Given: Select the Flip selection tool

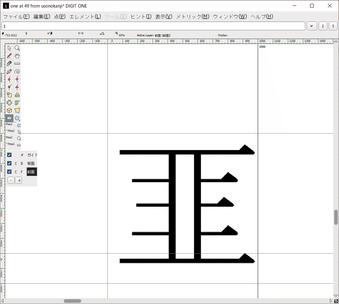Looking at the screenshot, I should [x=9, y=102].
